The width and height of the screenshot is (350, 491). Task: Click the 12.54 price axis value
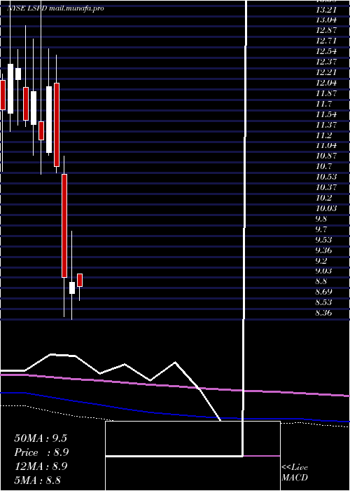(326, 51)
